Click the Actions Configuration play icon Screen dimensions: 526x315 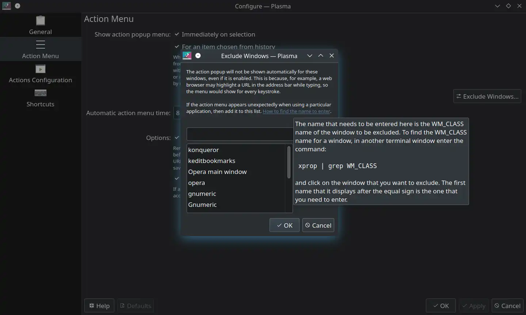41,69
